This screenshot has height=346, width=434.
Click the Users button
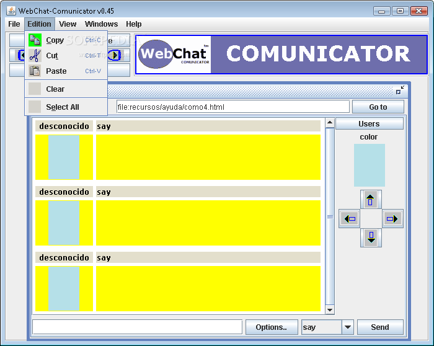click(x=370, y=124)
